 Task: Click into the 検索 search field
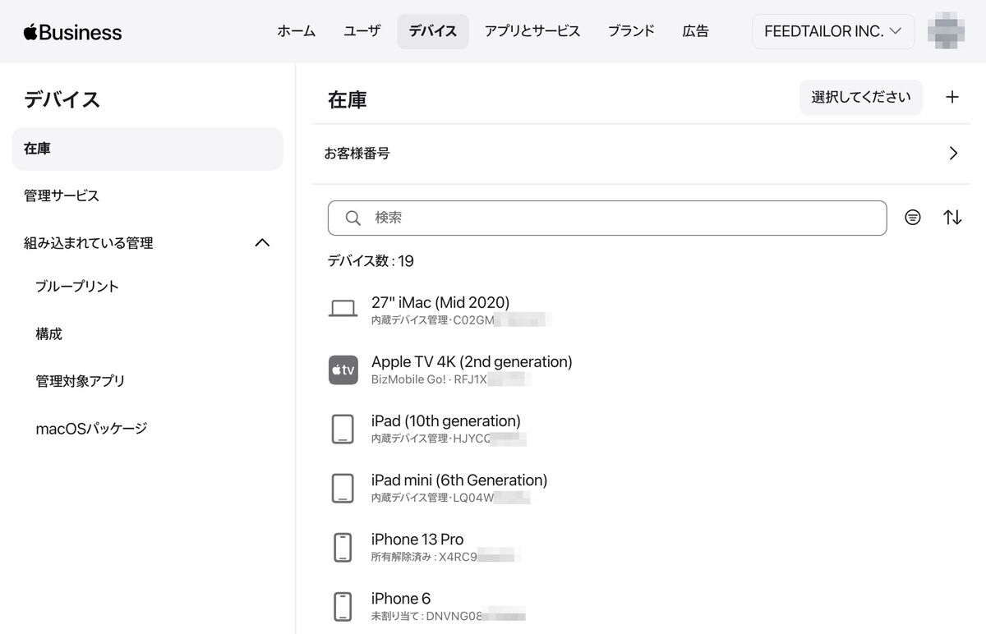click(x=607, y=218)
